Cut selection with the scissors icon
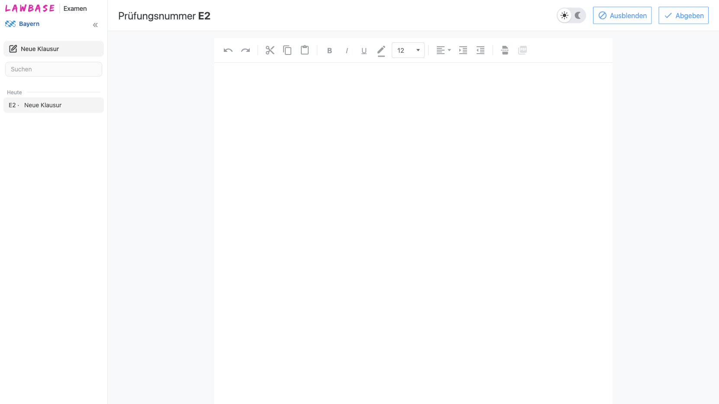Screen dimensions: 719x404 270,50
